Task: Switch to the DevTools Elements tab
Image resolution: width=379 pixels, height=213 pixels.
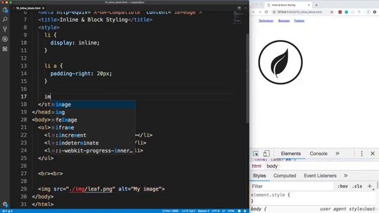Action: [291, 154]
